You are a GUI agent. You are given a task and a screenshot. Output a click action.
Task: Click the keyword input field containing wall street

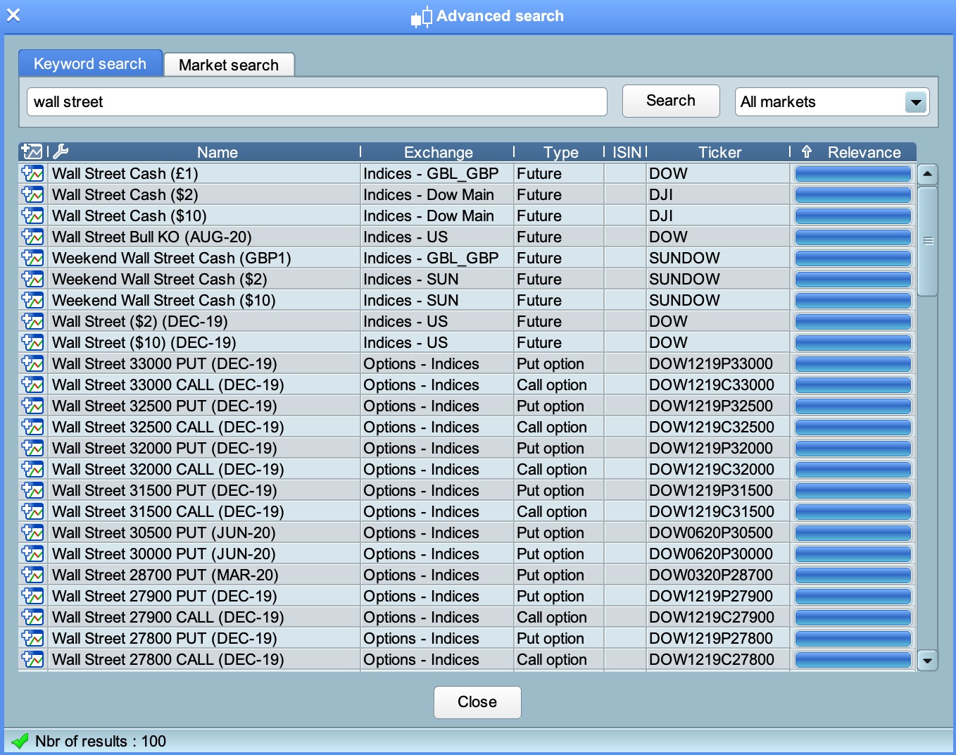[x=317, y=102]
